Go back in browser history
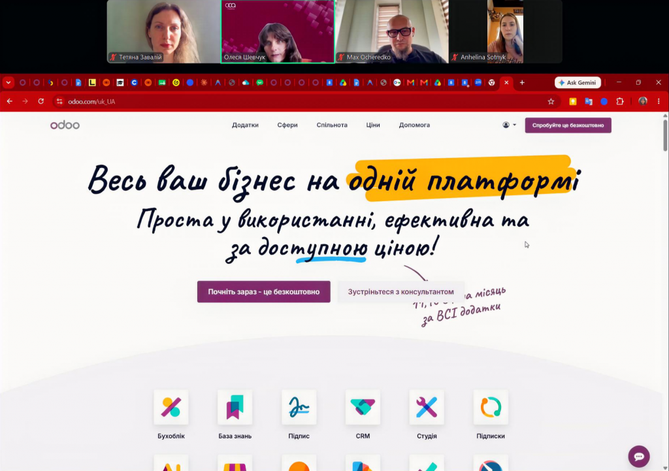 pyautogui.click(x=9, y=101)
